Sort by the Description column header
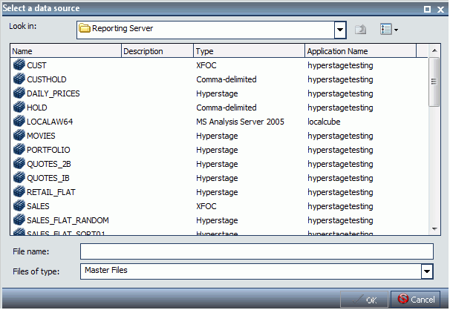The image size is (450, 310). [157, 51]
